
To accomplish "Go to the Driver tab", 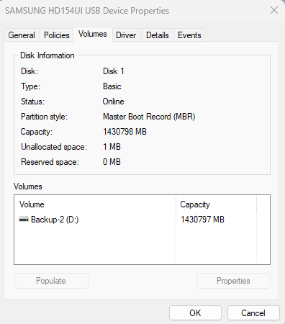I will click(126, 35).
